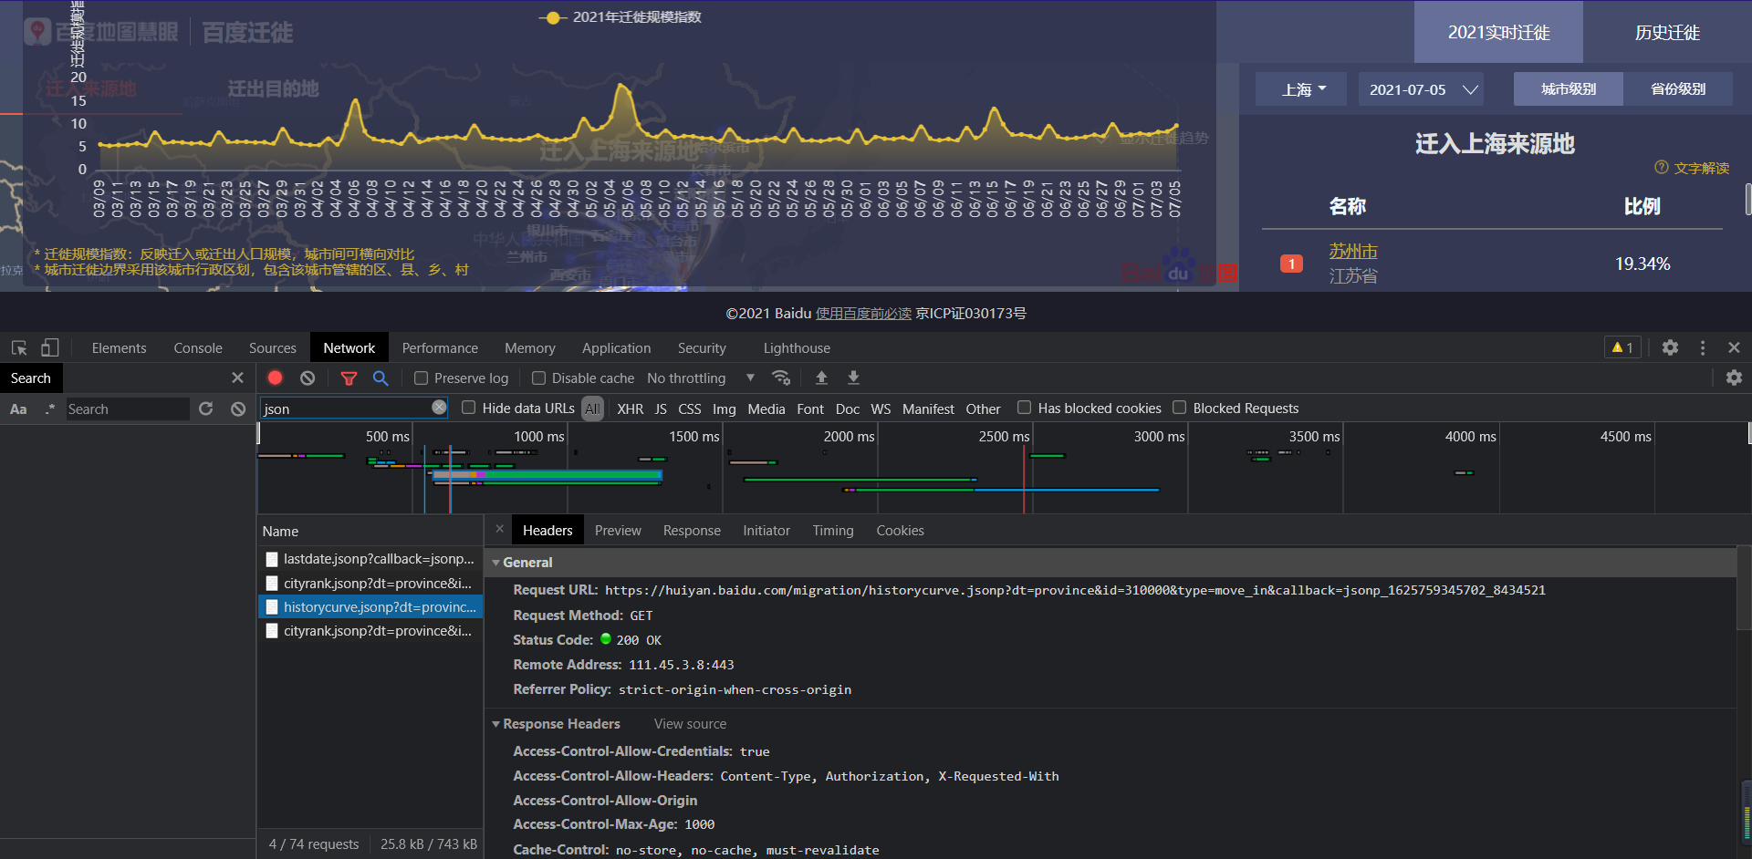Open the No throttling dropdown
The image size is (1752, 859).
(701, 378)
